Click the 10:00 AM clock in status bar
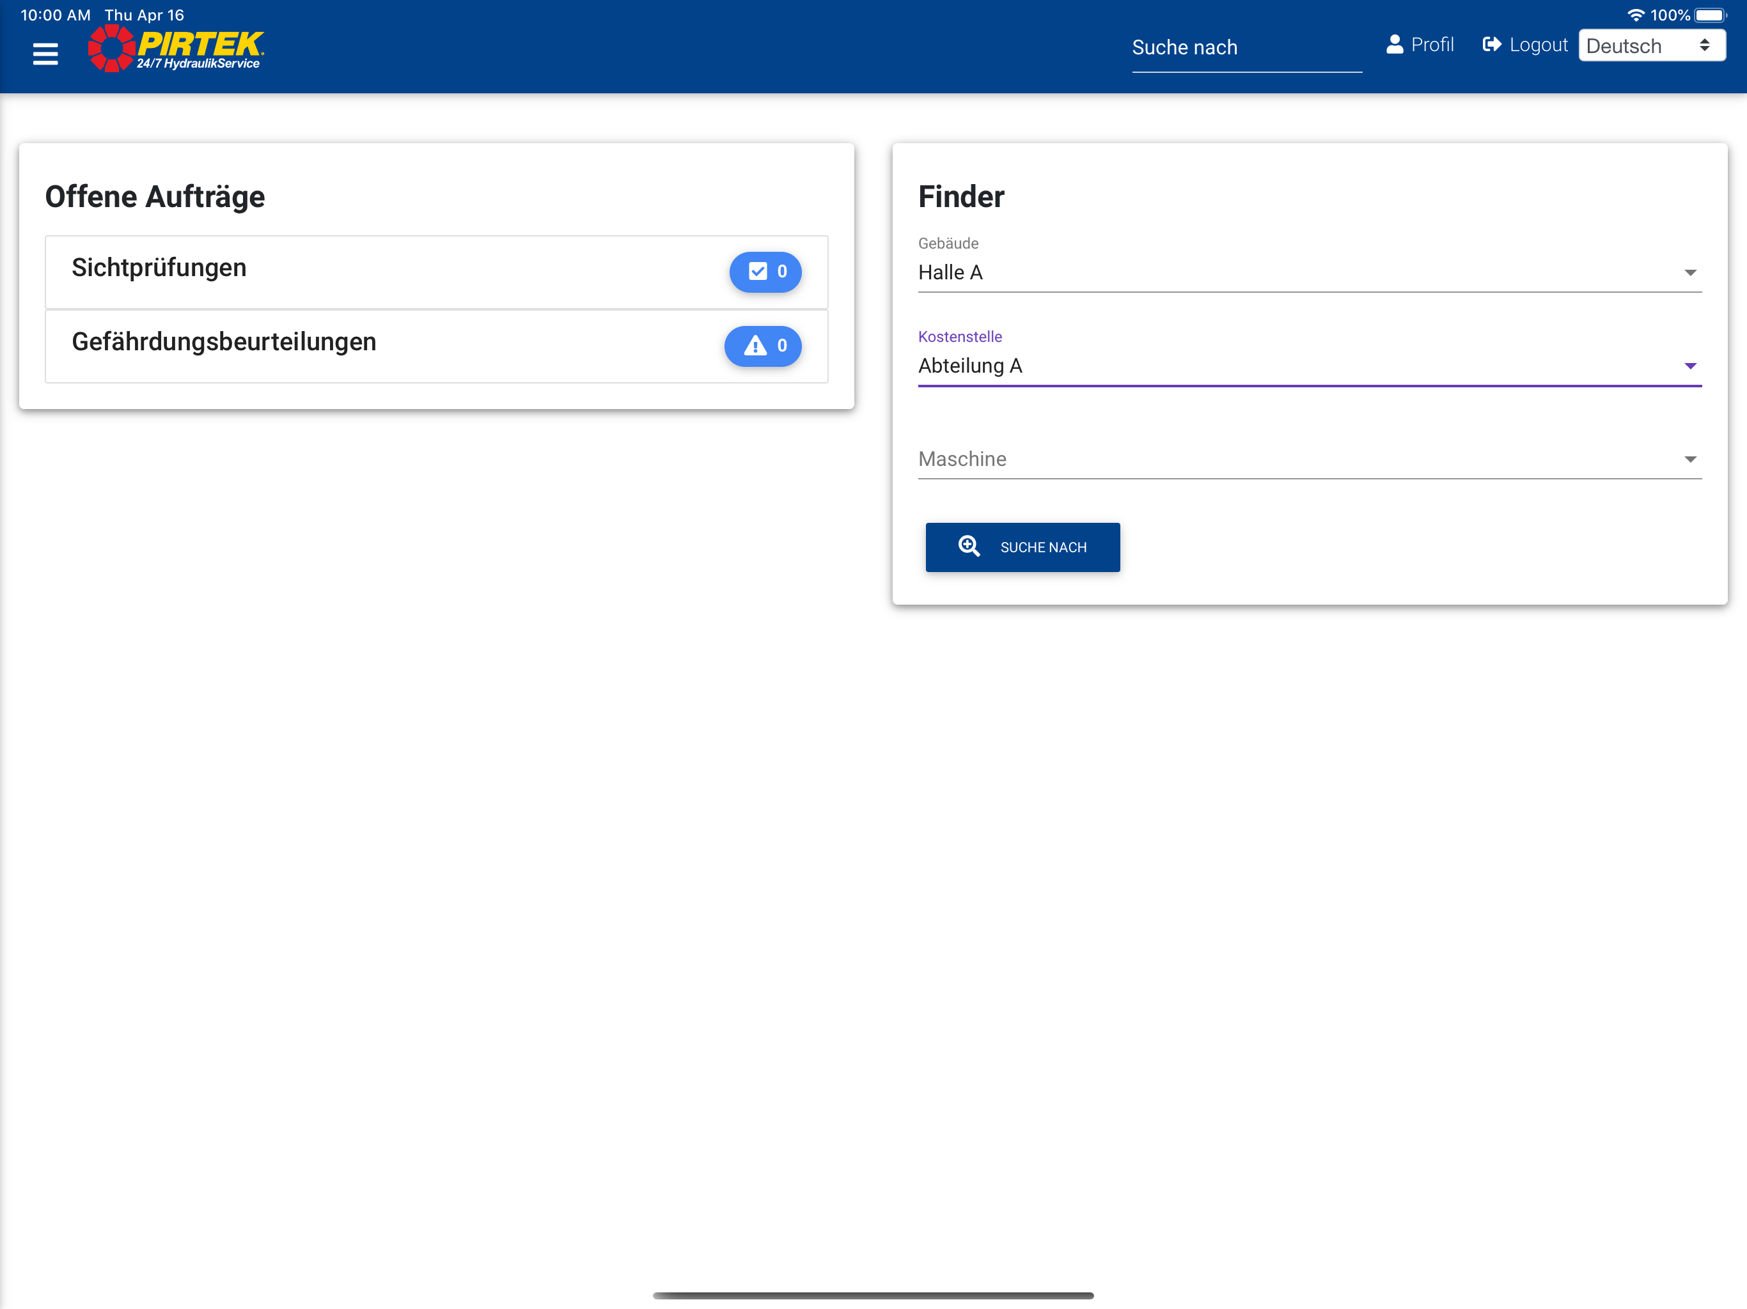The image size is (1747, 1309). click(55, 15)
